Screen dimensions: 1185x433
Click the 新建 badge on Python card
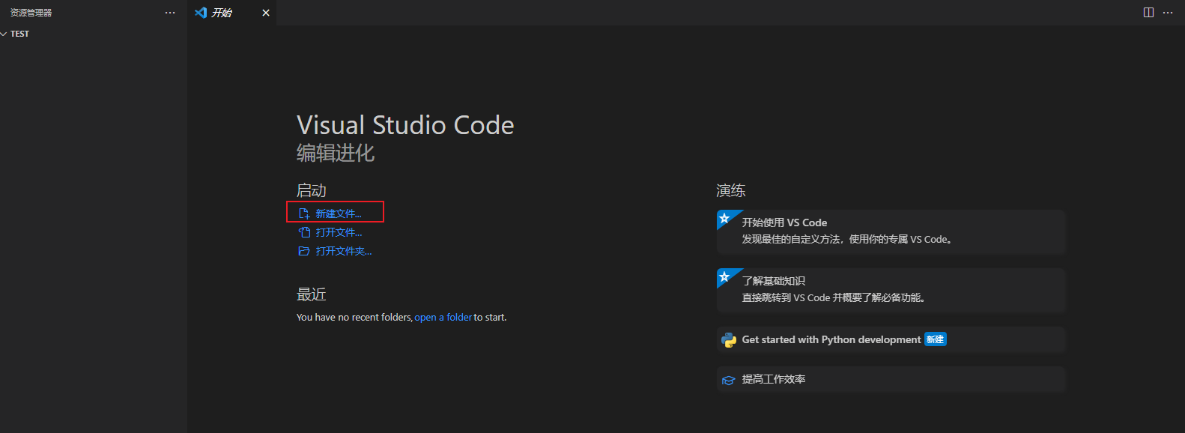(x=936, y=339)
